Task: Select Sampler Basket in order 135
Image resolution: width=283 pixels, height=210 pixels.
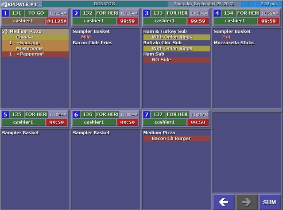Action: (20, 133)
